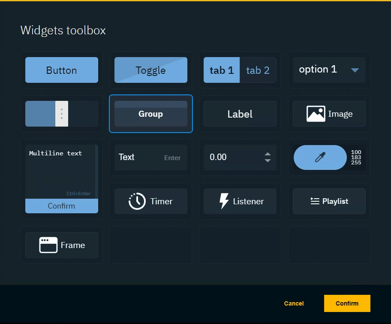Viewport: 391px width, 324px height.
Task: Click the slider handle dots icon
Action: coord(62,114)
